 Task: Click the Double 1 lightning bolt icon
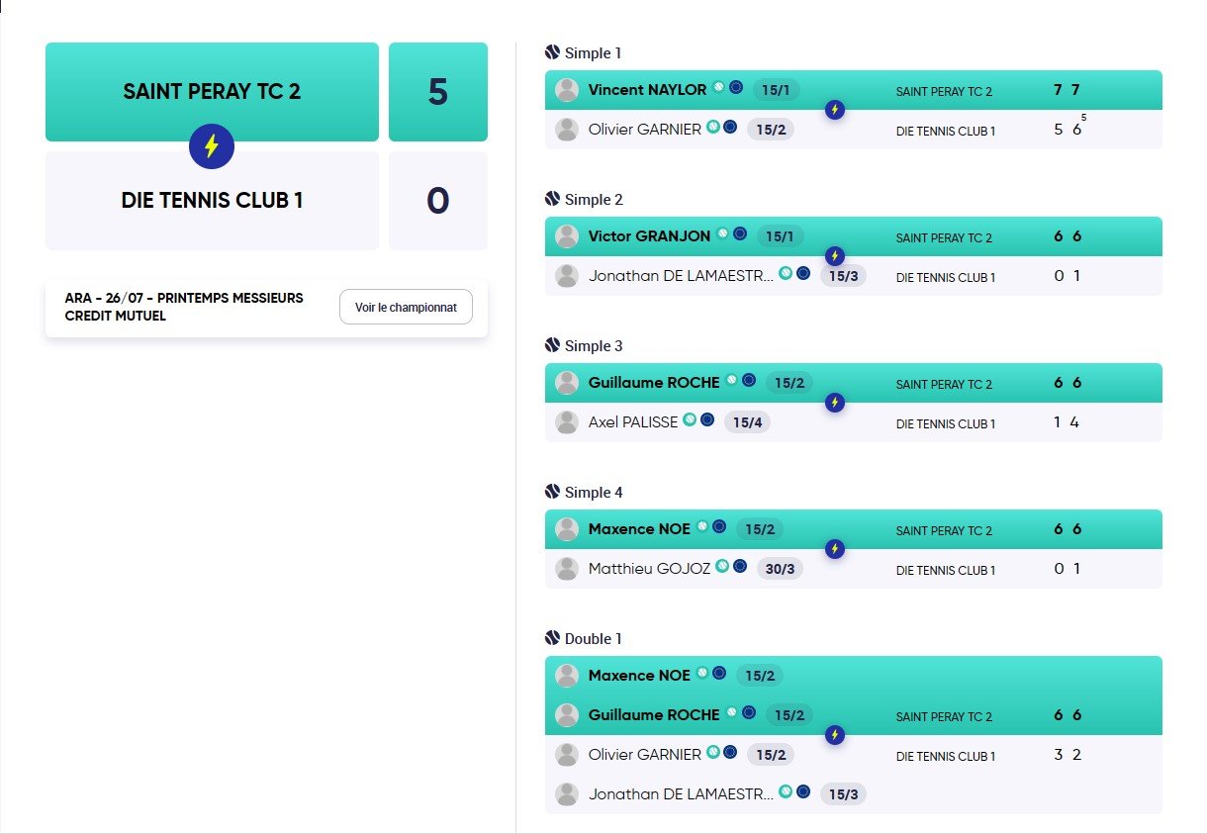click(835, 735)
